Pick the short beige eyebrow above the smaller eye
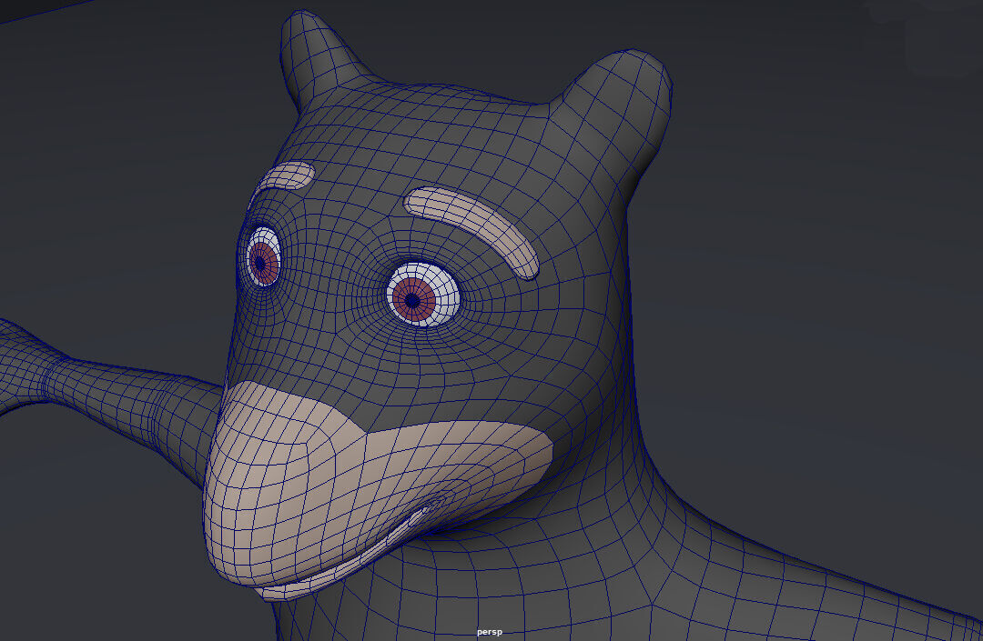The width and height of the screenshot is (983, 641). point(285,176)
